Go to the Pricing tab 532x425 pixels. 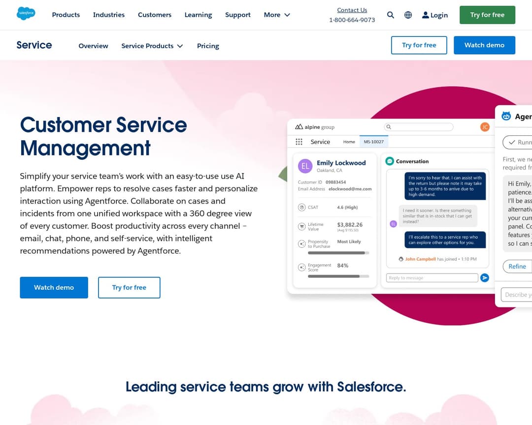click(x=208, y=46)
